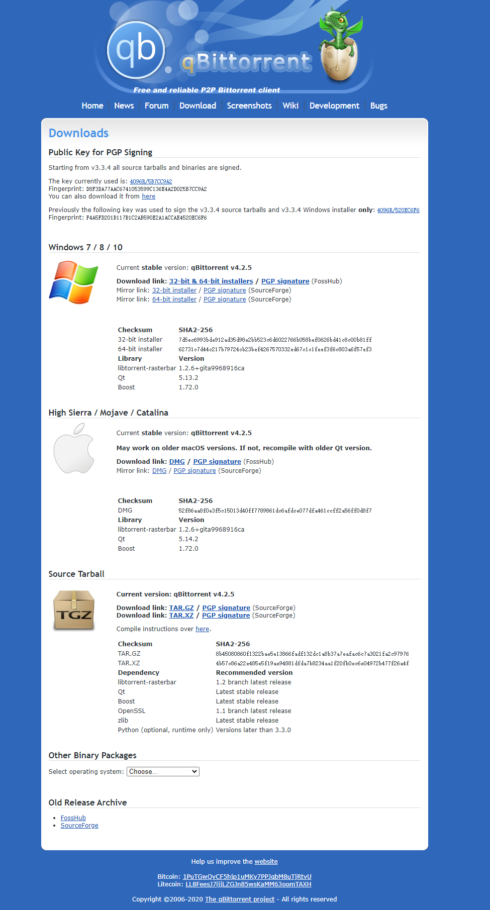490x910 pixels.
Task: Click the 'Source Tarball' section heading
Action: click(76, 574)
